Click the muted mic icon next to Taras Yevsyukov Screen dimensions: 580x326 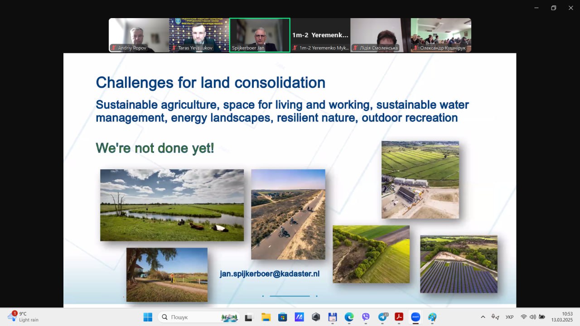click(174, 48)
